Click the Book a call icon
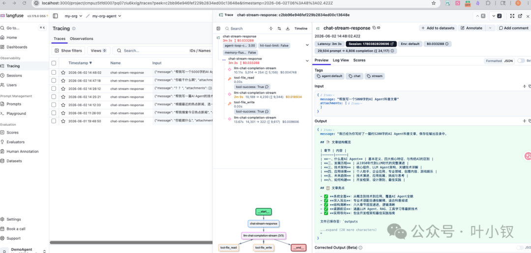The image size is (531, 253). tap(3, 228)
